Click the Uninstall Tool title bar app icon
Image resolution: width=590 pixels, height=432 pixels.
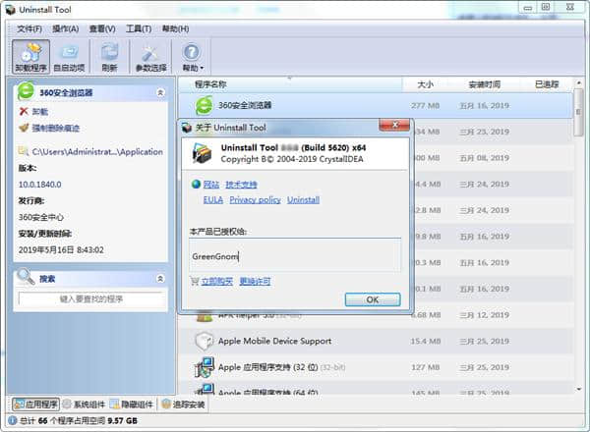11,10
